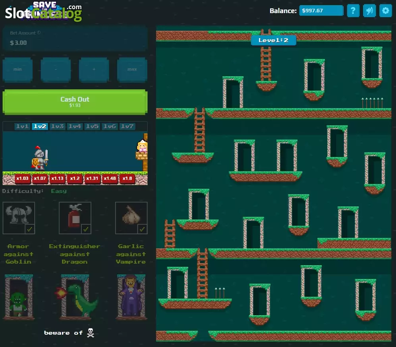This screenshot has width=396, height=347.
Task: Open the help question mark icon
Action: [353, 11]
